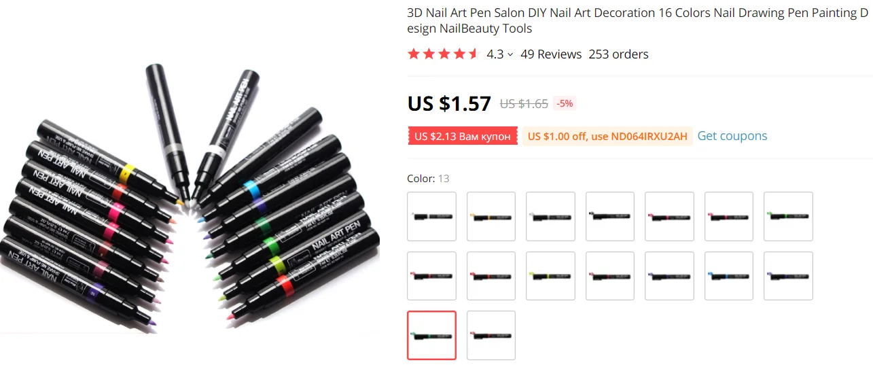This screenshot has width=873, height=367.
Task: Click the 253 orders text
Action: (618, 54)
